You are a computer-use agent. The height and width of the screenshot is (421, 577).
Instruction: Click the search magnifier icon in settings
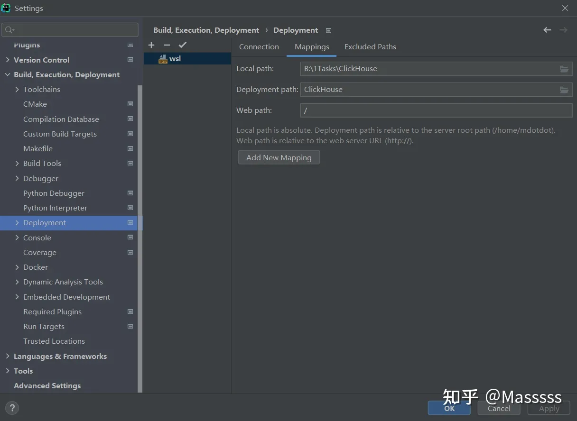click(9, 30)
